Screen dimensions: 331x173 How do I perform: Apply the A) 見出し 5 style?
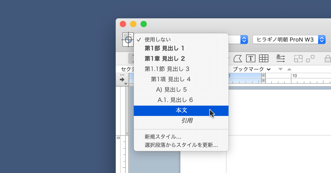point(181,90)
